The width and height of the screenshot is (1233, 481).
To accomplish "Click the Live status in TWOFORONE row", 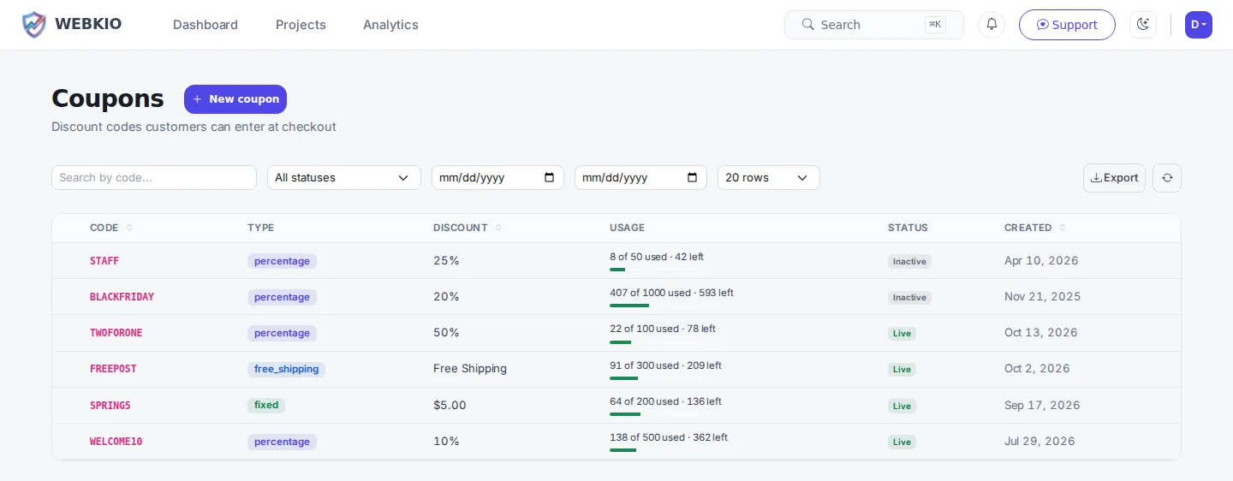I will click(x=902, y=334).
